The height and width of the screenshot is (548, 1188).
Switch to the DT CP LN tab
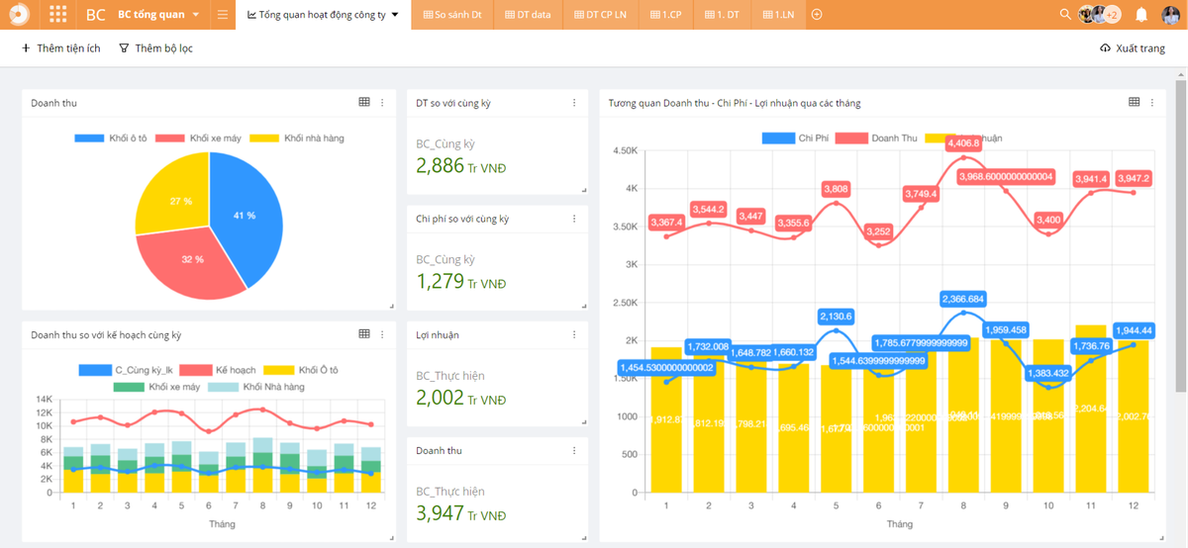[x=605, y=15]
